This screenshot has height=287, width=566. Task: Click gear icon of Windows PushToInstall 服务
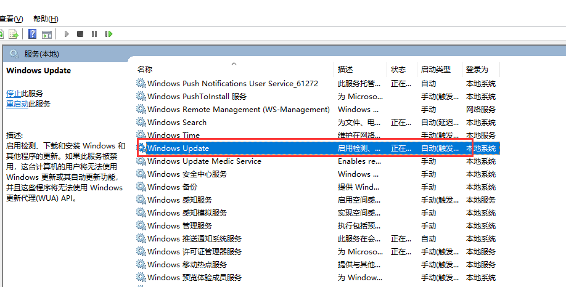141,96
